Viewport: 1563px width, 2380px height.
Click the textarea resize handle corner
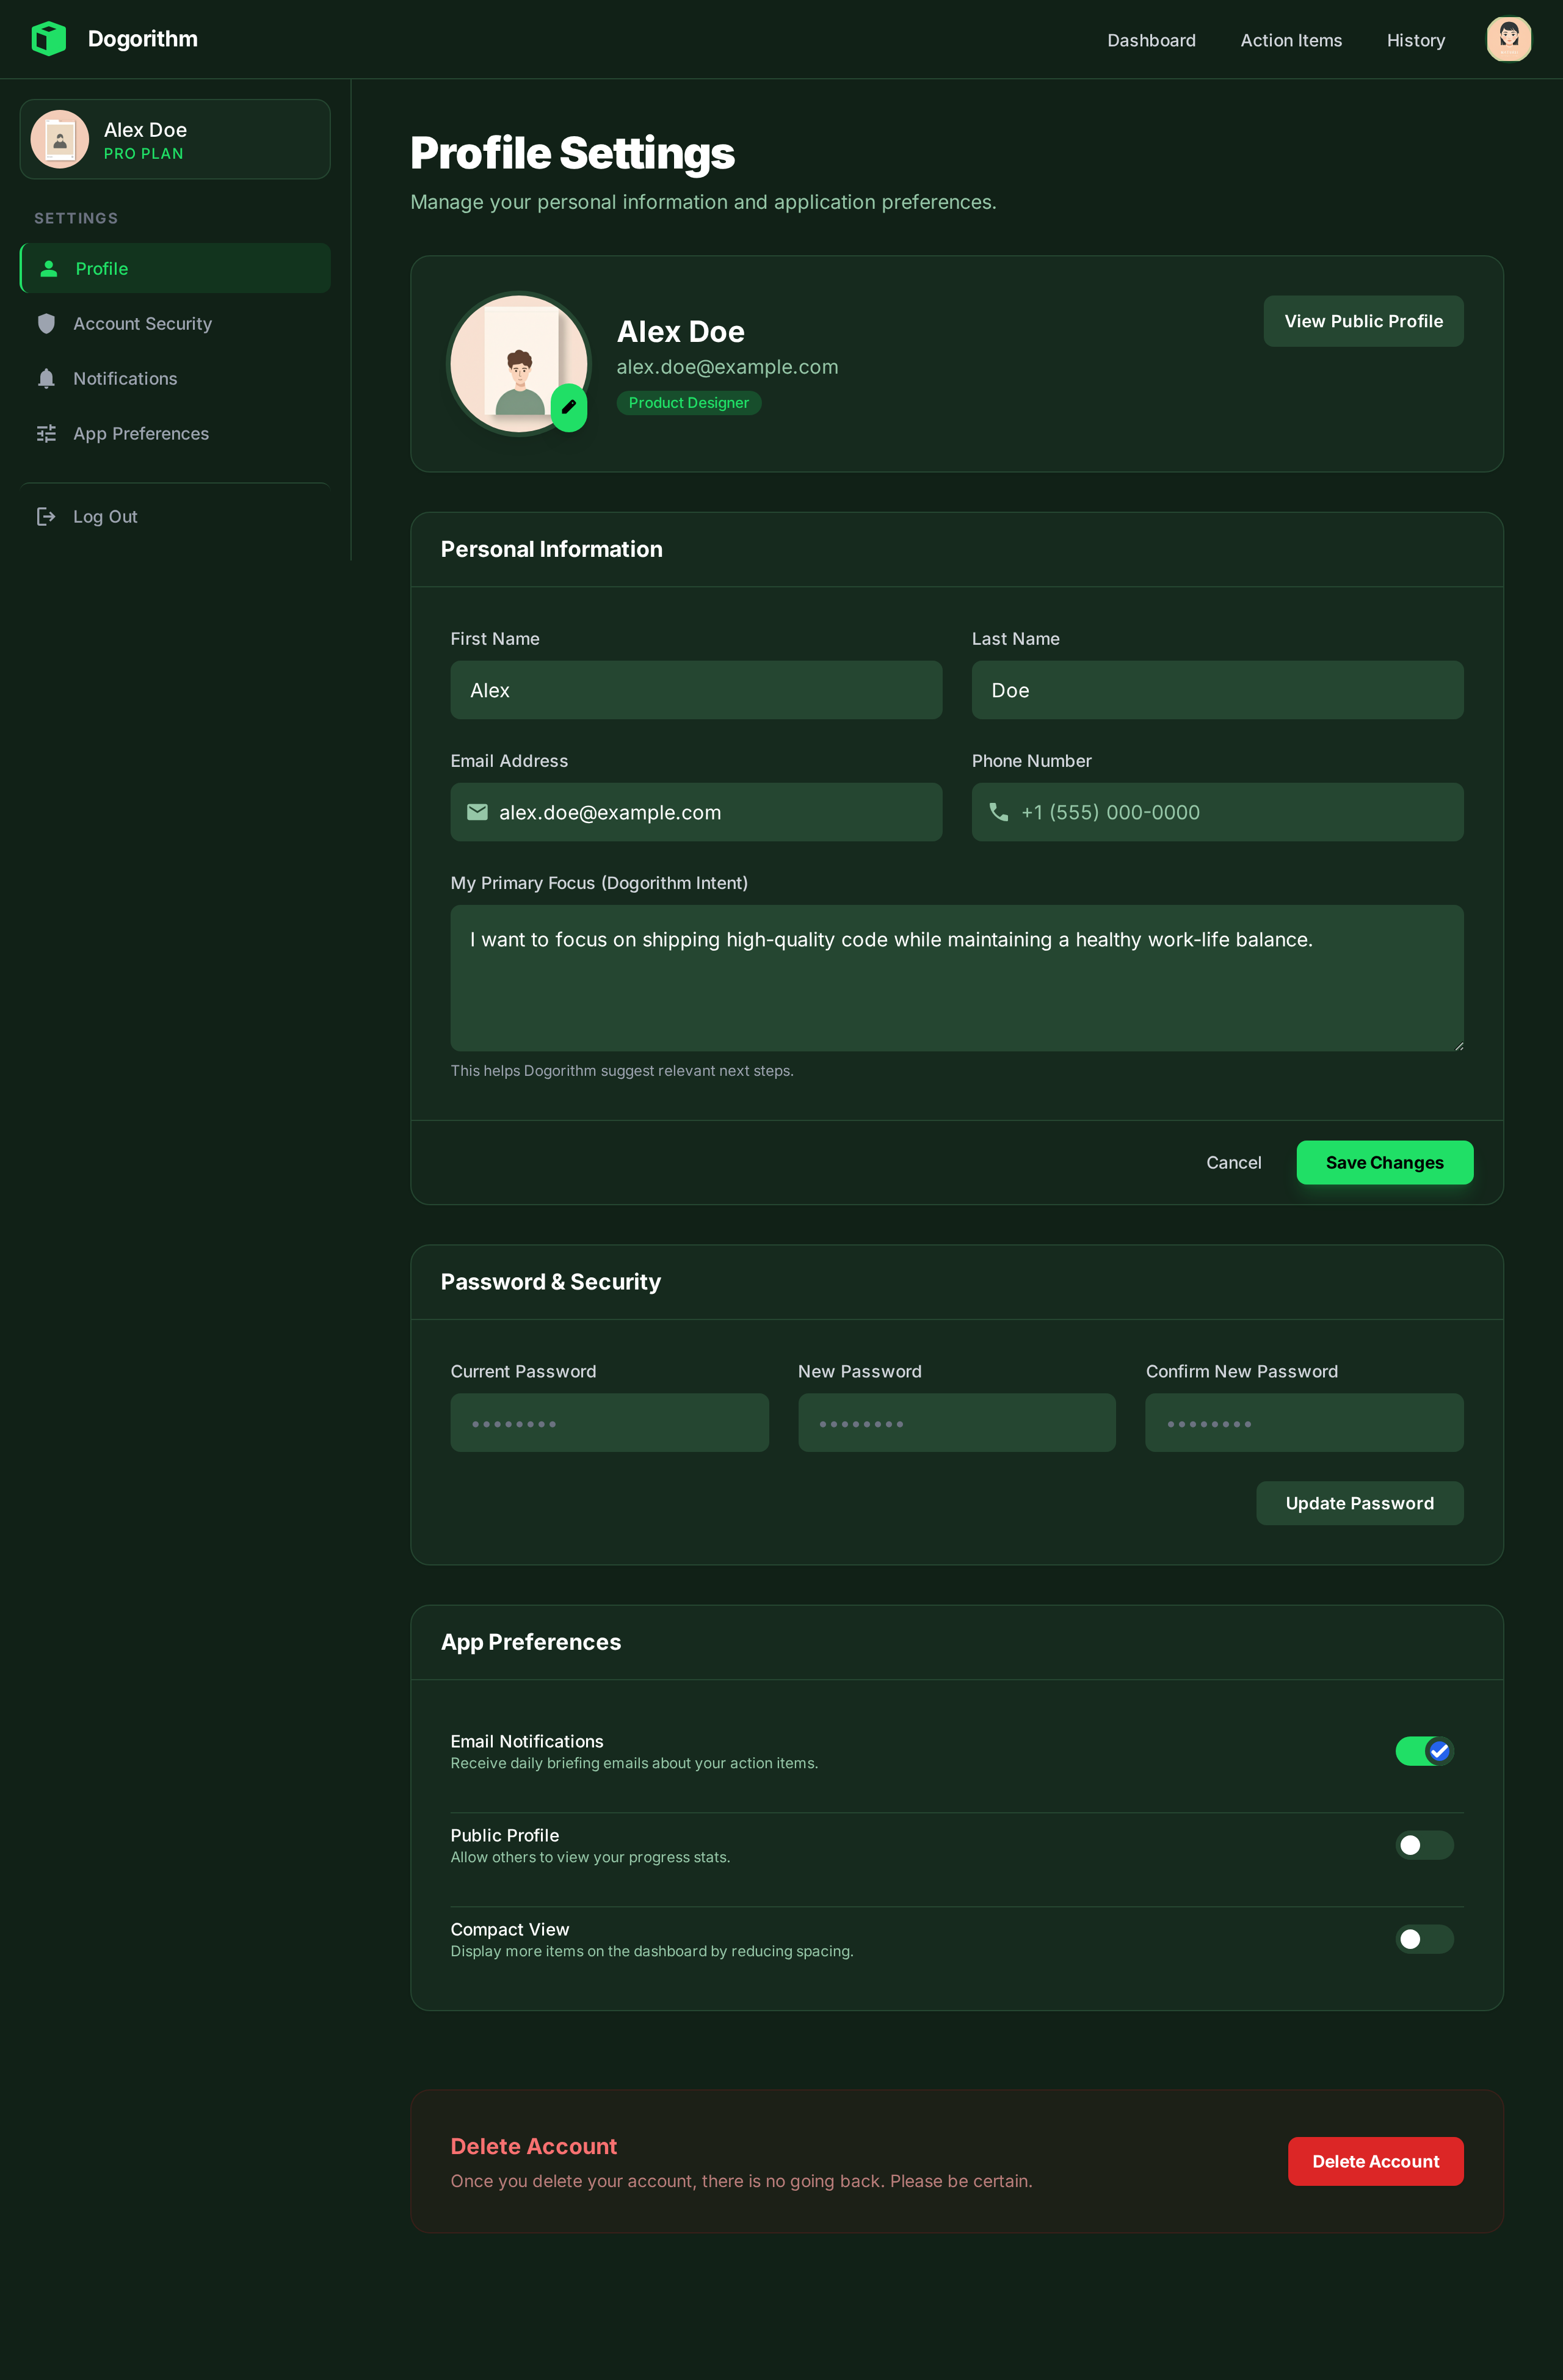point(1458,1045)
